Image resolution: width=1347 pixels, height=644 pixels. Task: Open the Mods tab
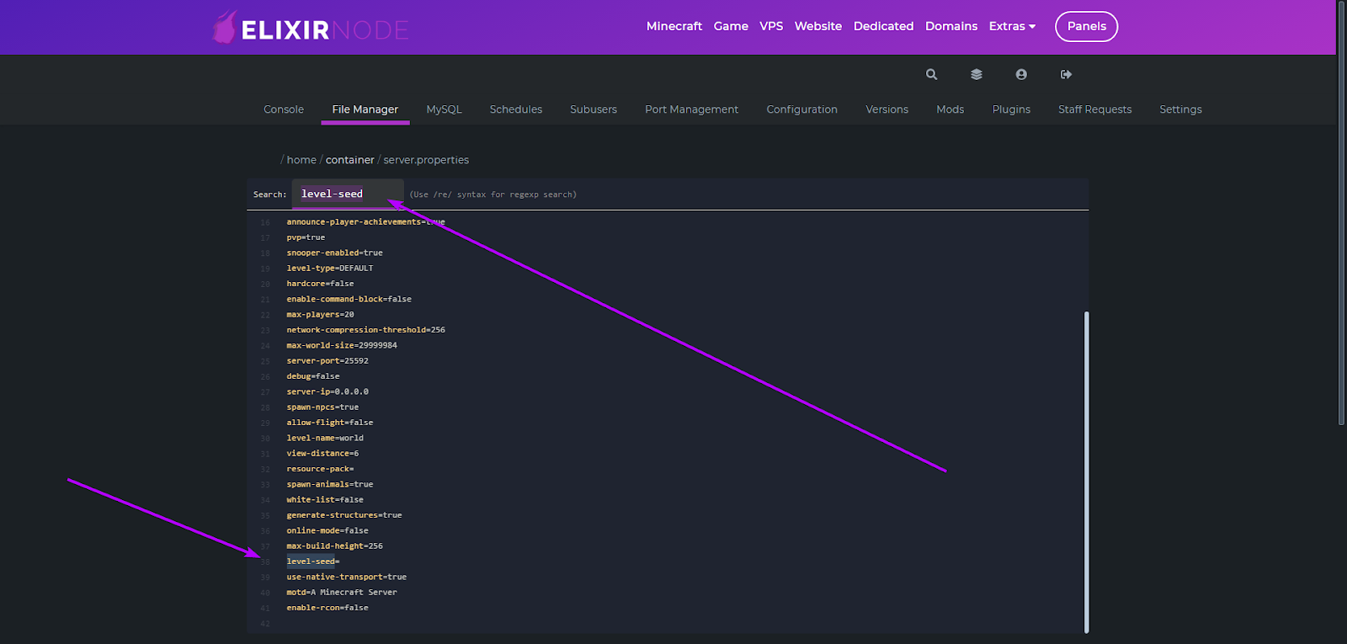click(950, 109)
